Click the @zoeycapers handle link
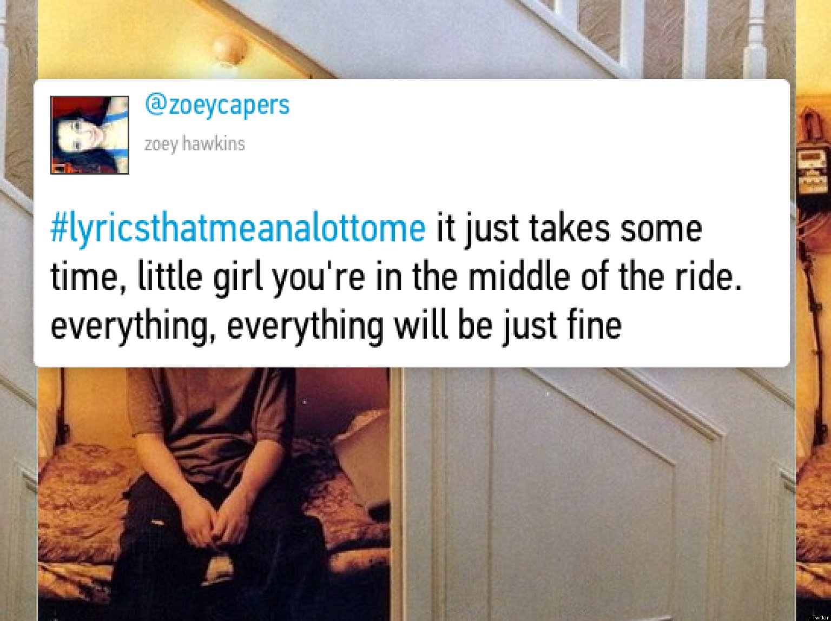 point(217,105)
